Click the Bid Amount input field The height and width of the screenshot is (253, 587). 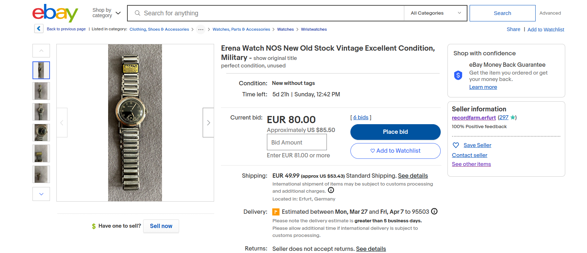point(297,142)
